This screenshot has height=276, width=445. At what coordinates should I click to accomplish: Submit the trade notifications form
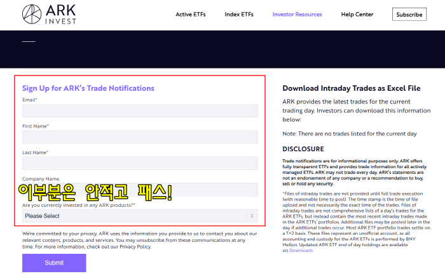[x=54, y=263]
